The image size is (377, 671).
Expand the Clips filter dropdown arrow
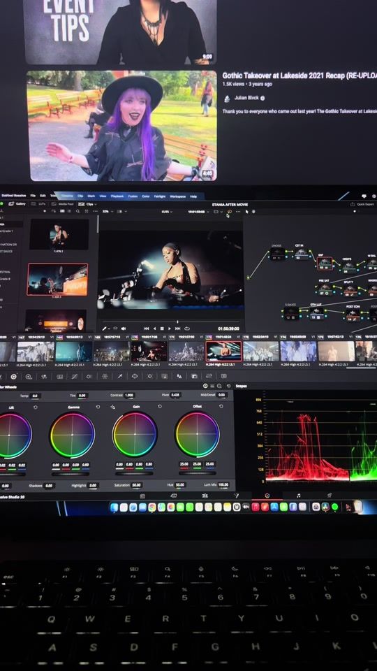(x=96, y=205)
